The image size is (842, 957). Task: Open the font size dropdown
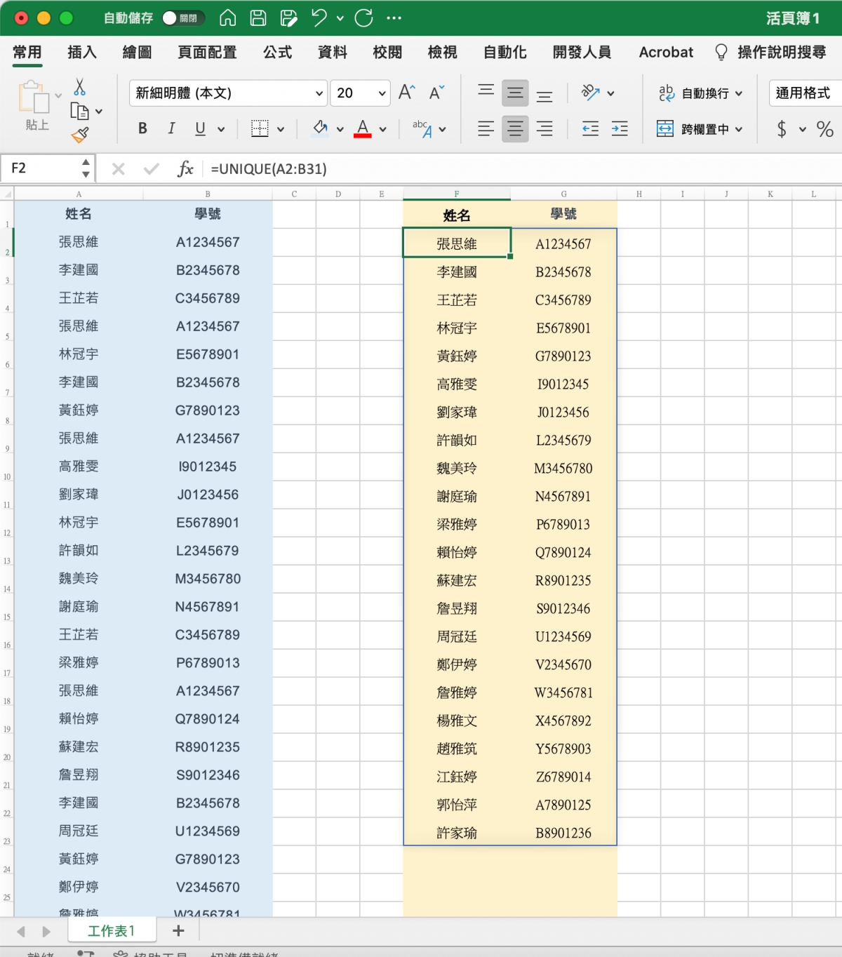pyautogui.click(x=382, y=93)
